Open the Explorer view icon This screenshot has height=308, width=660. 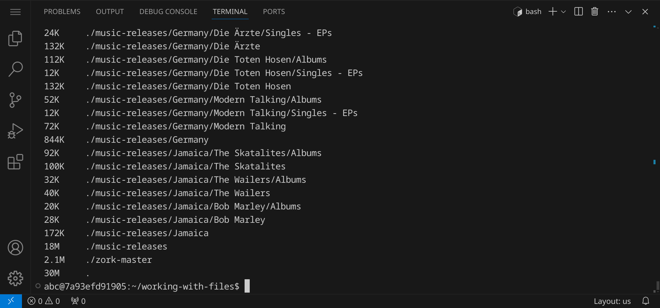pos(15,38)
